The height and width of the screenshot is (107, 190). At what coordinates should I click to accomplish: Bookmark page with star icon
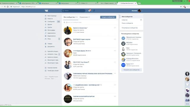pyautogui.click(x=181, y=7)
